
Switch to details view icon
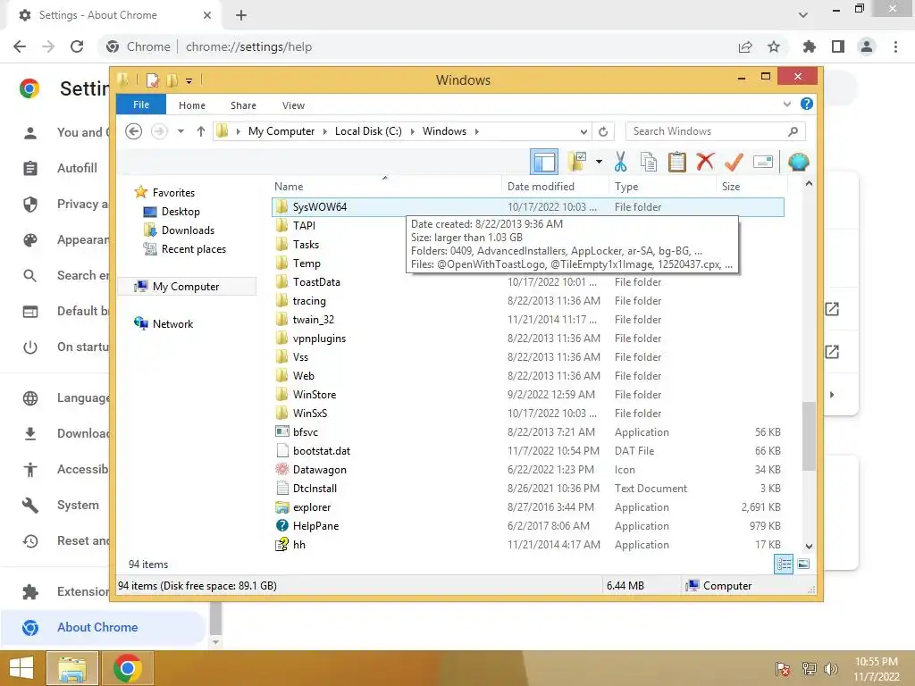[784, 565]
